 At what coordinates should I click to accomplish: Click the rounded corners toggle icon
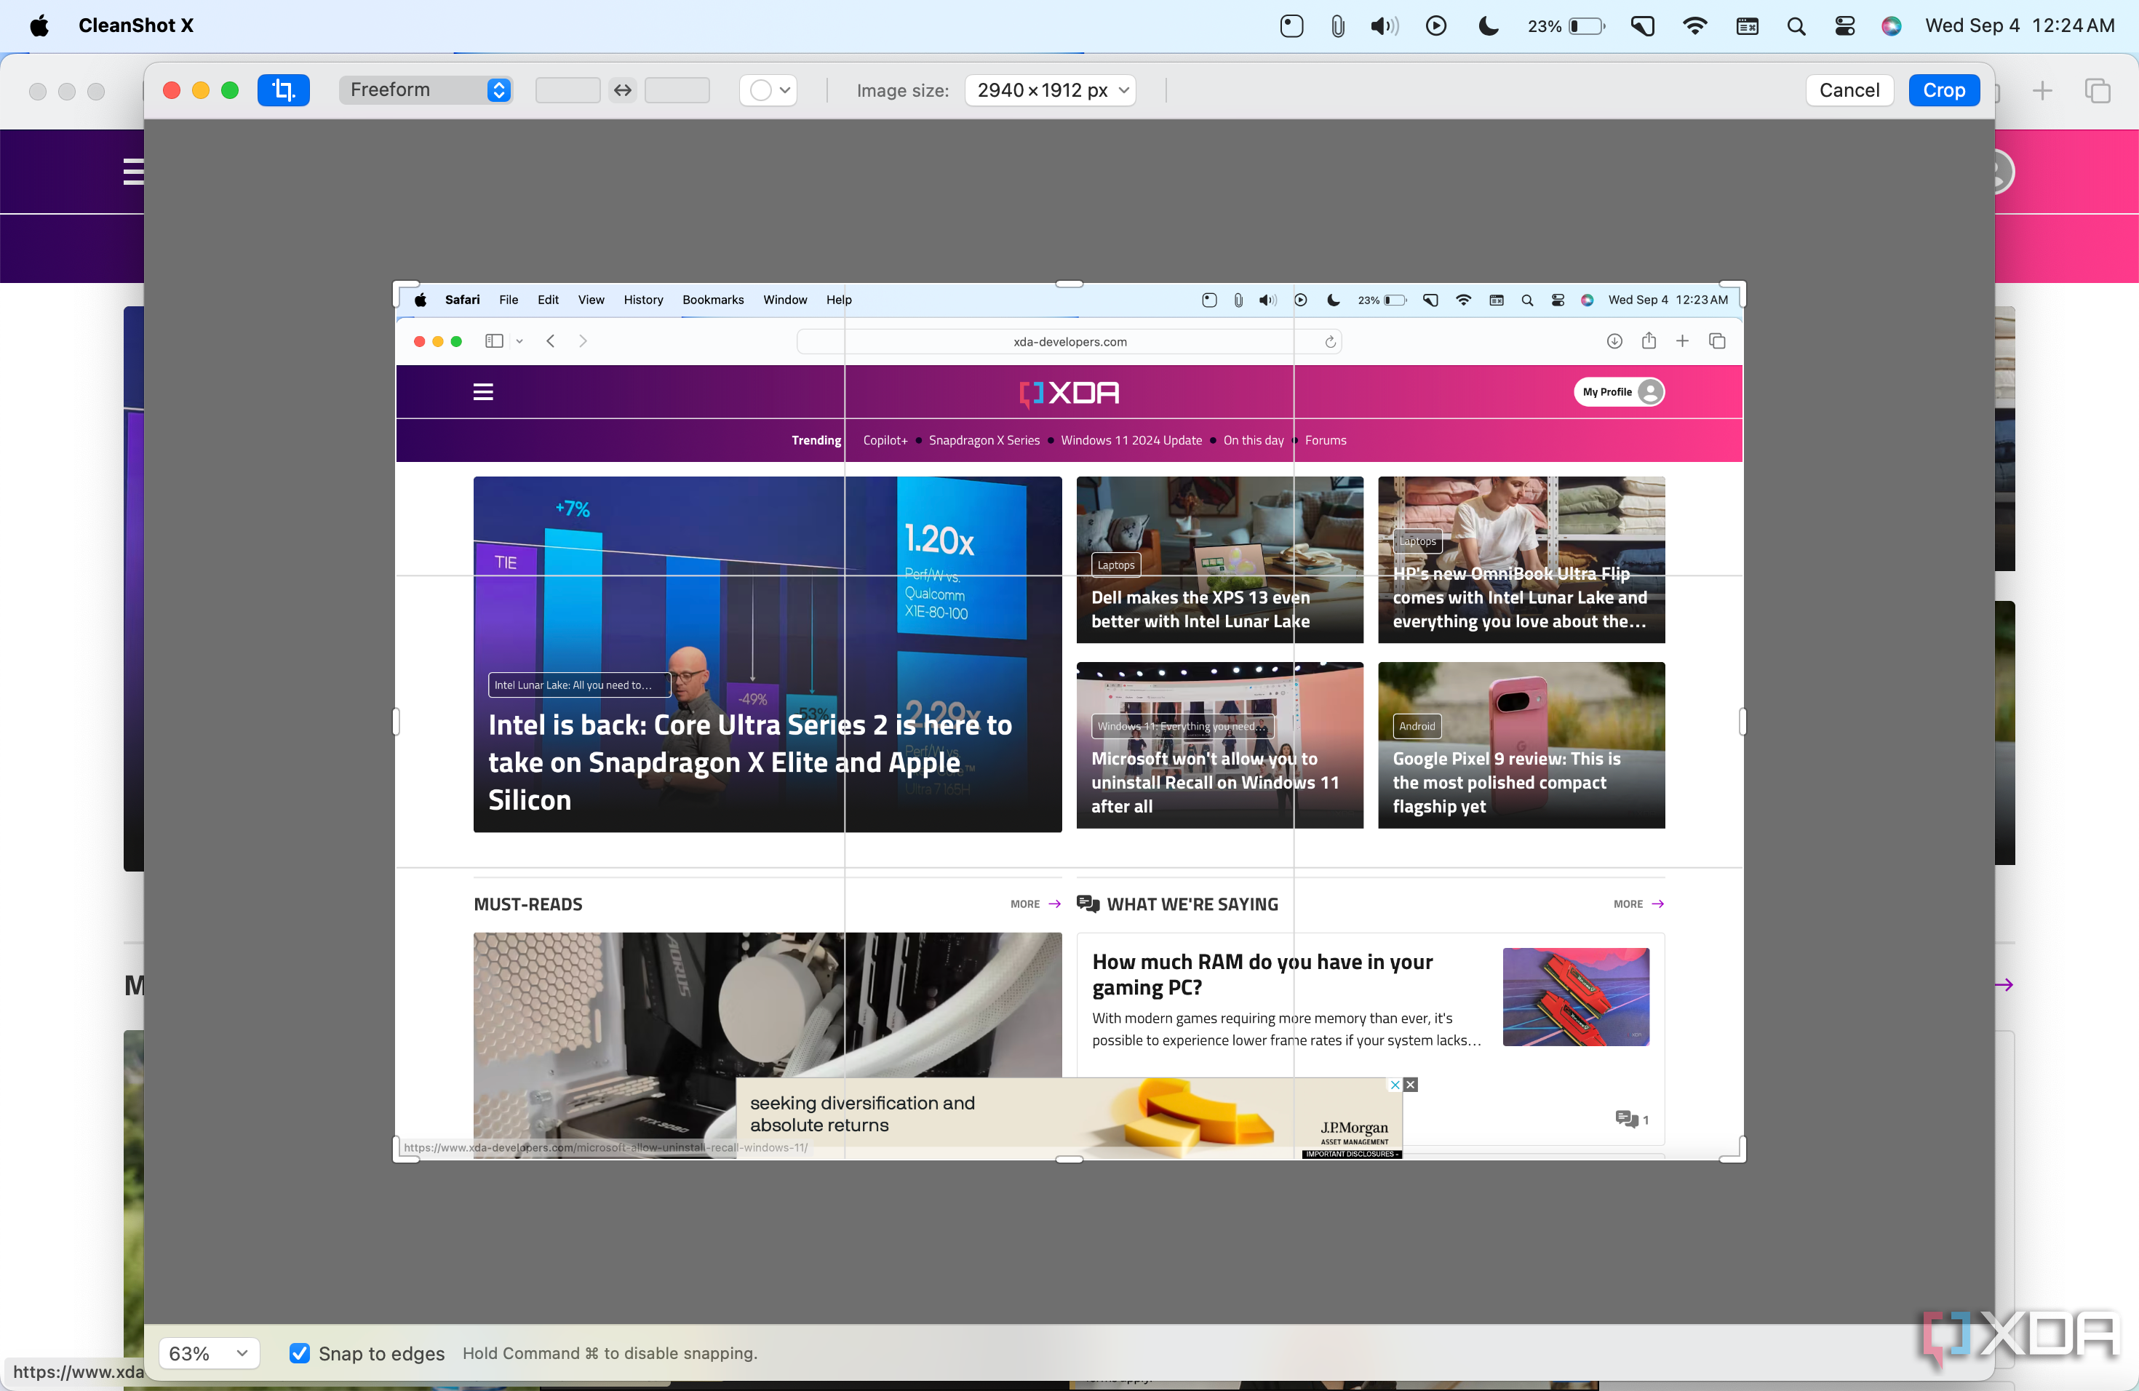coord(765,89)
